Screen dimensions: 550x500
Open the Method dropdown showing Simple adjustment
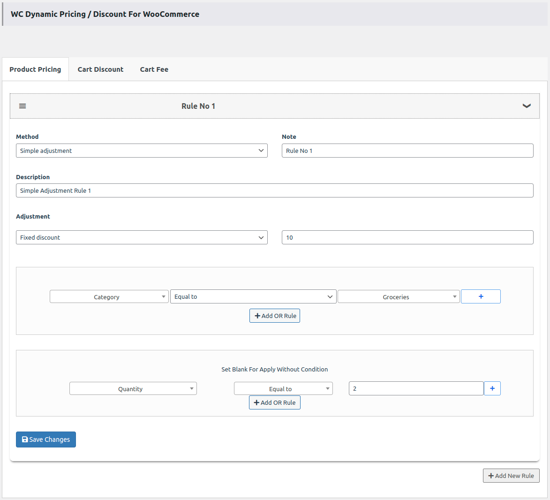[x=142, y=150]
